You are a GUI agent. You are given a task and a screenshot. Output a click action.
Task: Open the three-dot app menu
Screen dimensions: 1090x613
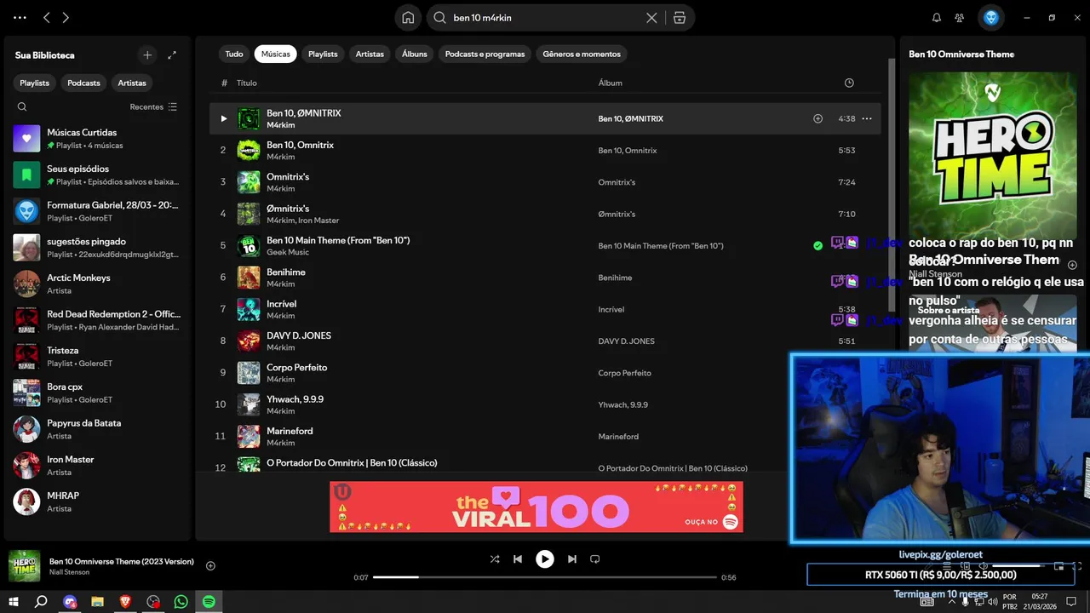[x=20, y=17]
